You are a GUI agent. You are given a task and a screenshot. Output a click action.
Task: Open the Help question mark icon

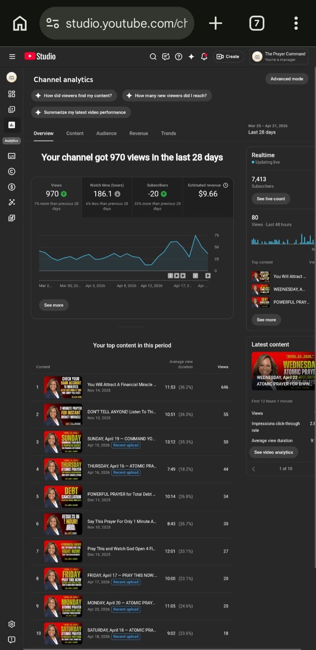point(178,56)
